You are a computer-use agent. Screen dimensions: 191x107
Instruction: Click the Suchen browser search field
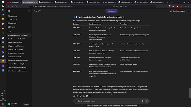pyautogui.click(x=138, y=6)
